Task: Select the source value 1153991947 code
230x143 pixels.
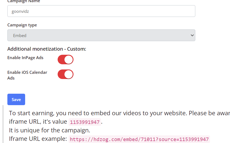Action: 85,122
